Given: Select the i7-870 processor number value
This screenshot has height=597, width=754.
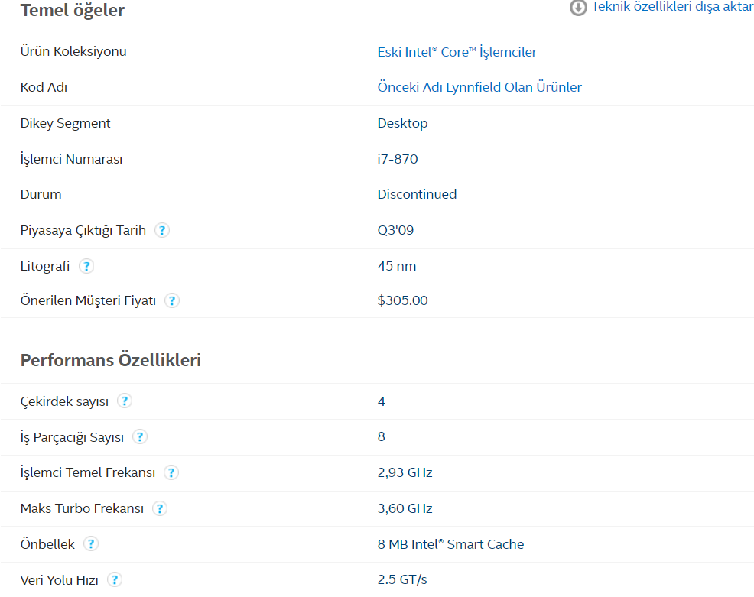Looking at the screenshot, I should click(x=398, y=159).
